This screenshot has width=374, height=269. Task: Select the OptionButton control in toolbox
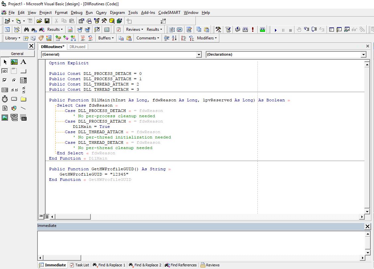pos(14,81)
